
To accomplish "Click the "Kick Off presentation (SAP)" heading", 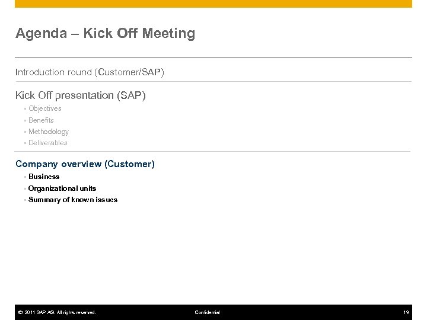I will click(x=81, y=95).
